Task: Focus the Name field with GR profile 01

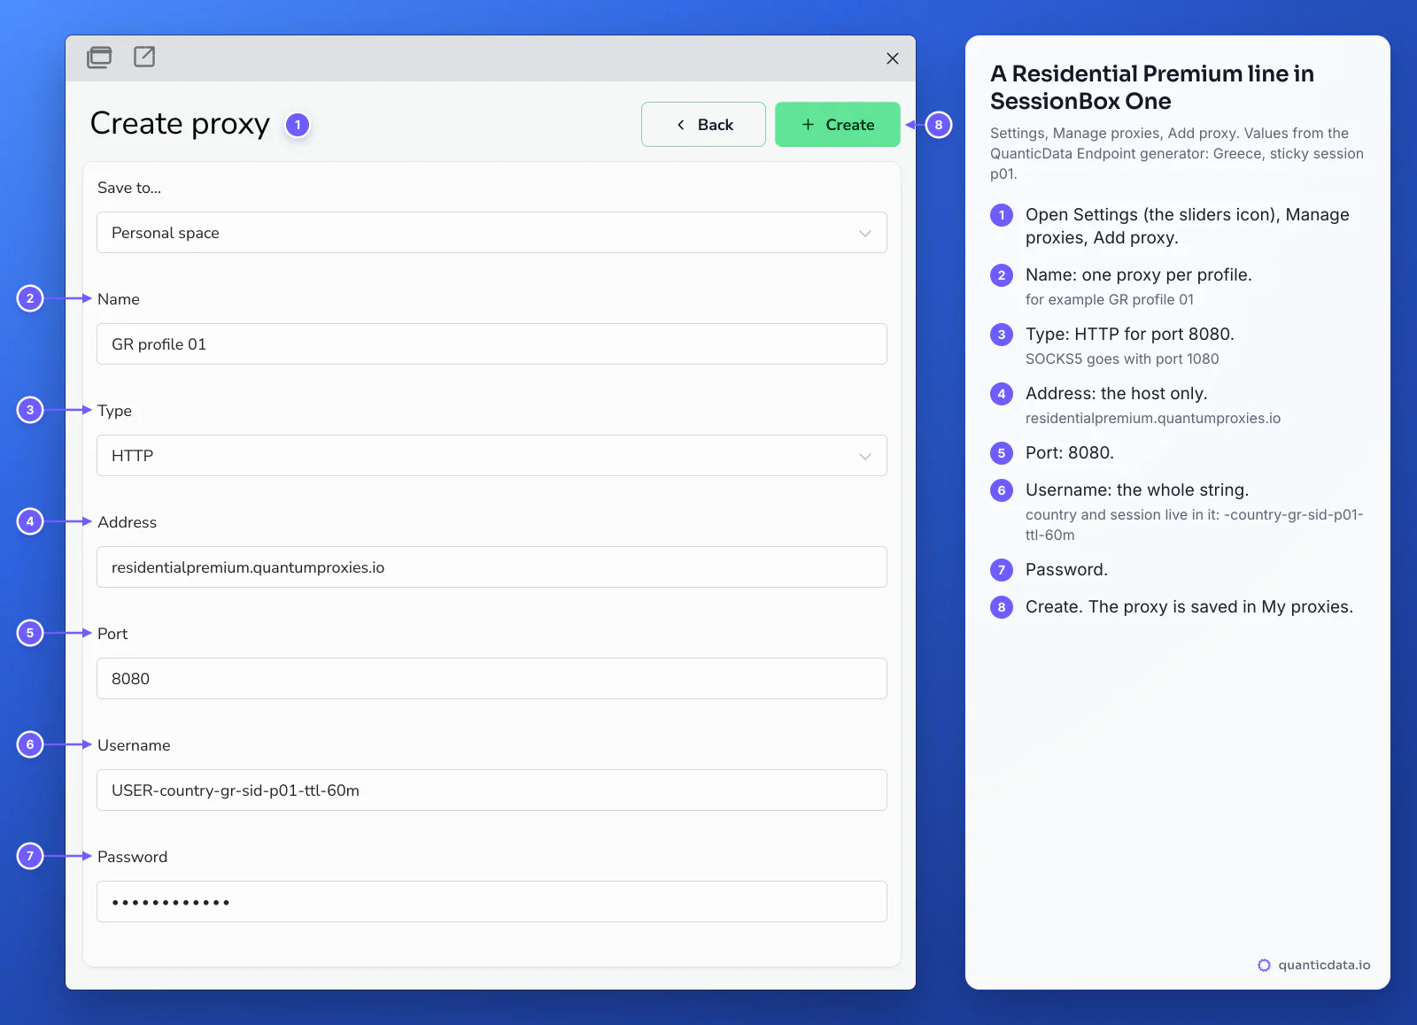Action: (492, 344)
